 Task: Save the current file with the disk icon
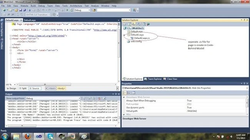(x=20, y=10)
